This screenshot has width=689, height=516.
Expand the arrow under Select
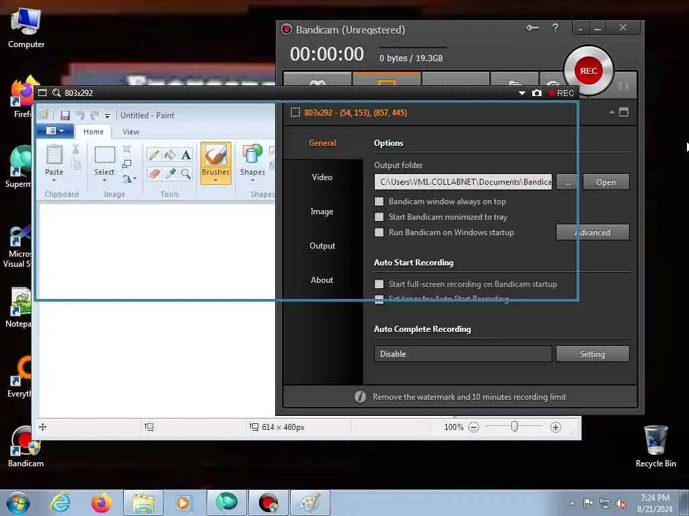pyautogui.click(x=104, y=180)
